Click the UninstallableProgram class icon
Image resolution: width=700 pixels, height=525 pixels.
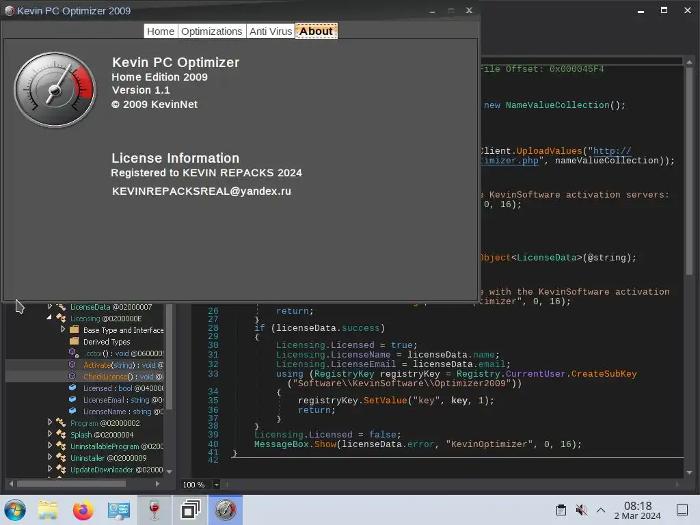(x=61, y=446)
